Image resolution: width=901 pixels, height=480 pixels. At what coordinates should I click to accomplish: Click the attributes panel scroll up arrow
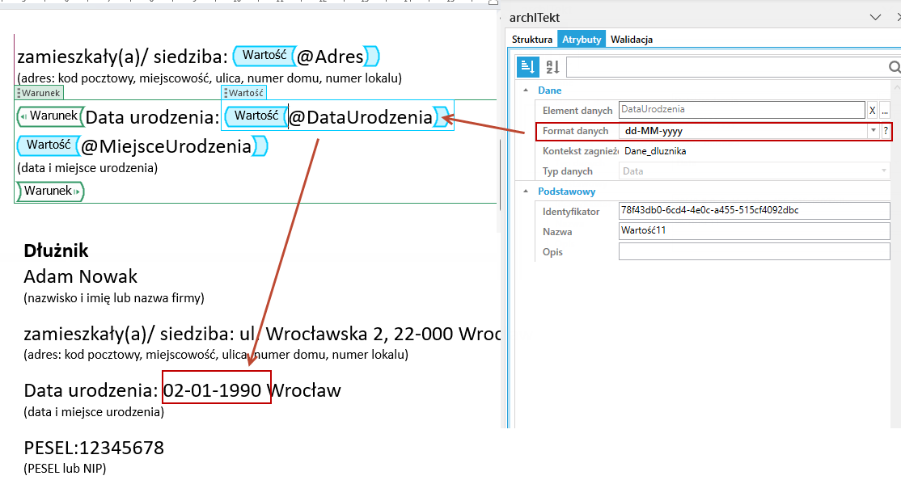897,87
